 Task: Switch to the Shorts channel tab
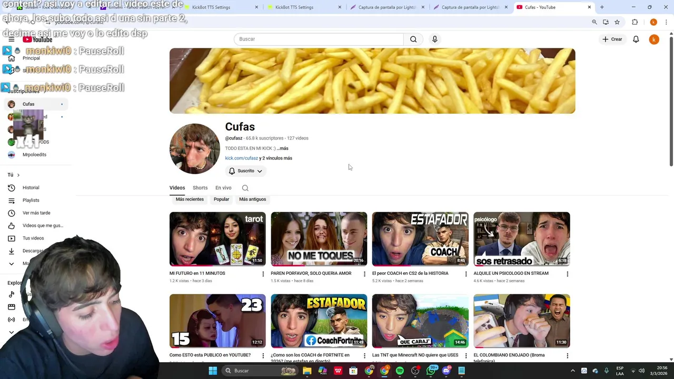[x=200, y=188]
